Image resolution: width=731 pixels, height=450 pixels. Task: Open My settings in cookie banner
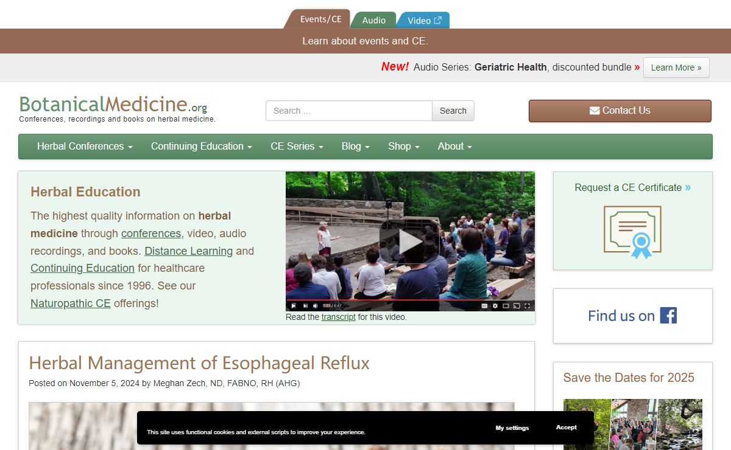[x=512, y=428]
